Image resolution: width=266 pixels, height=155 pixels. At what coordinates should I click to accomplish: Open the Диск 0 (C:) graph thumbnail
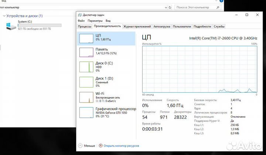tap(86, 67)
